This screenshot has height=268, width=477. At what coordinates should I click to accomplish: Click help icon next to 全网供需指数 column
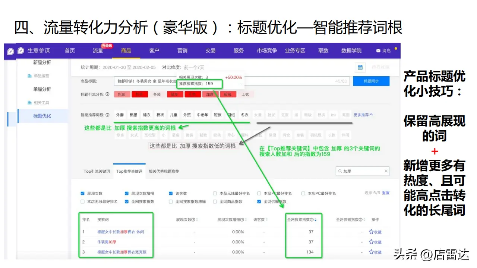tap(361, 220)
